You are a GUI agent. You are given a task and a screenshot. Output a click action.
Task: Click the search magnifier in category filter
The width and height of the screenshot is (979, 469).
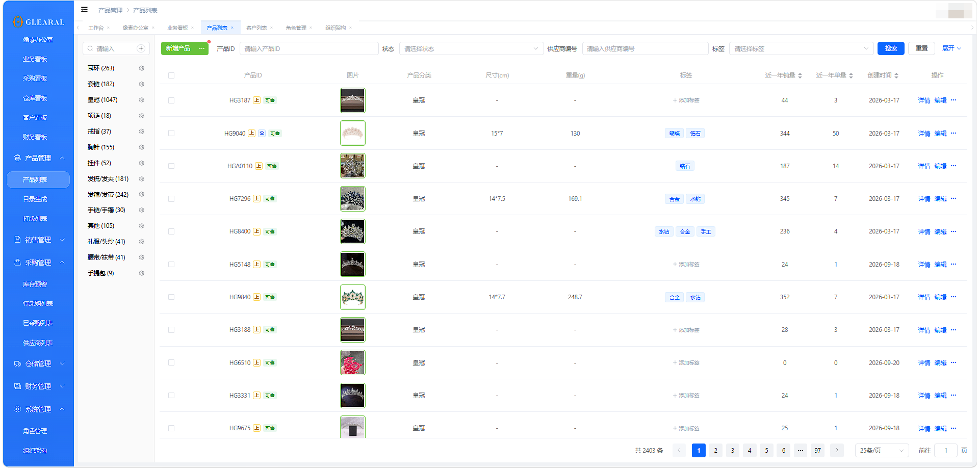90,48
